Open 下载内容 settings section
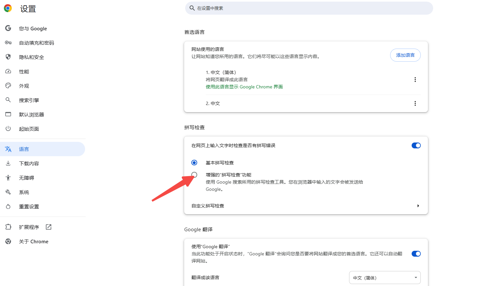 (42, 163)
